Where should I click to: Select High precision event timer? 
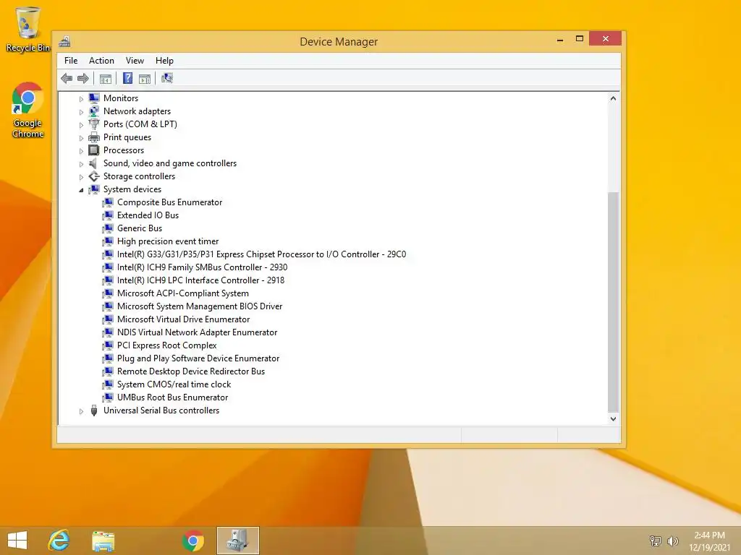168,241
